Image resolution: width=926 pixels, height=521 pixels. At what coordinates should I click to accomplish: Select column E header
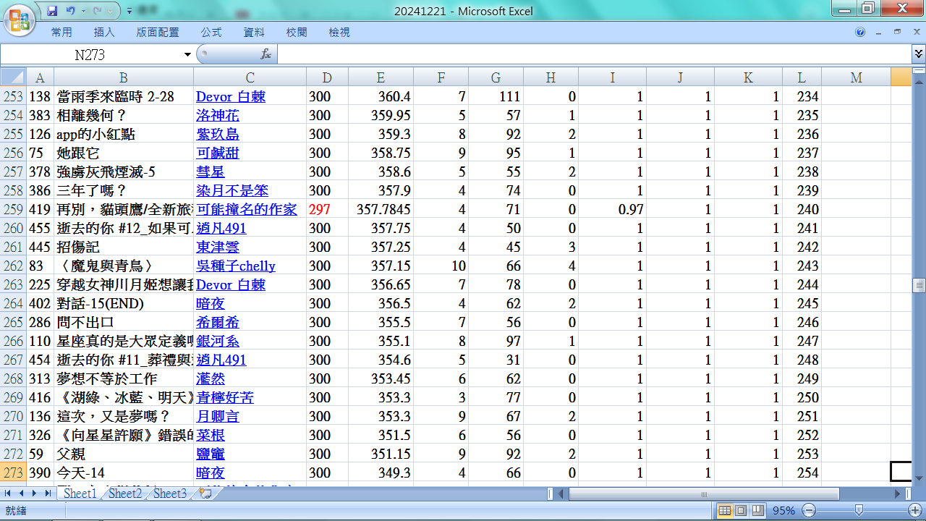tap(381, 77)
